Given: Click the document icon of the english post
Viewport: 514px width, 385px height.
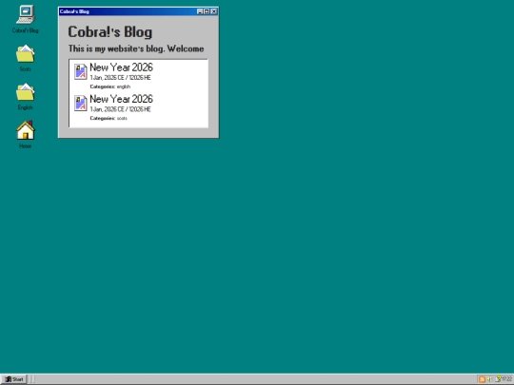Looking at the screenshot, I should click(80, 71).
